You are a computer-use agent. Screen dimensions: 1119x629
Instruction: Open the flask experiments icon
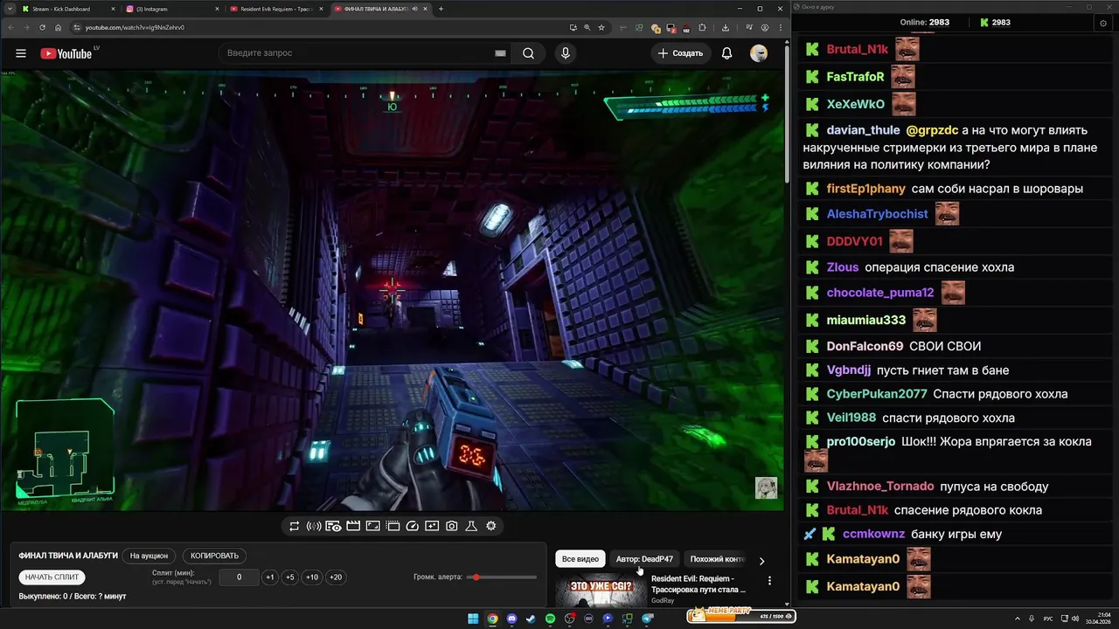(471, 526)
